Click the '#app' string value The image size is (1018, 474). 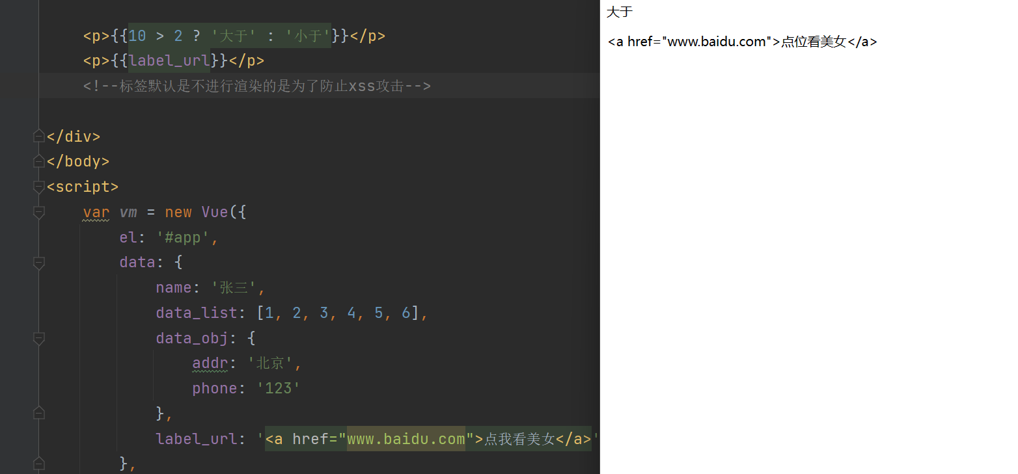click(x=184, y=238)
